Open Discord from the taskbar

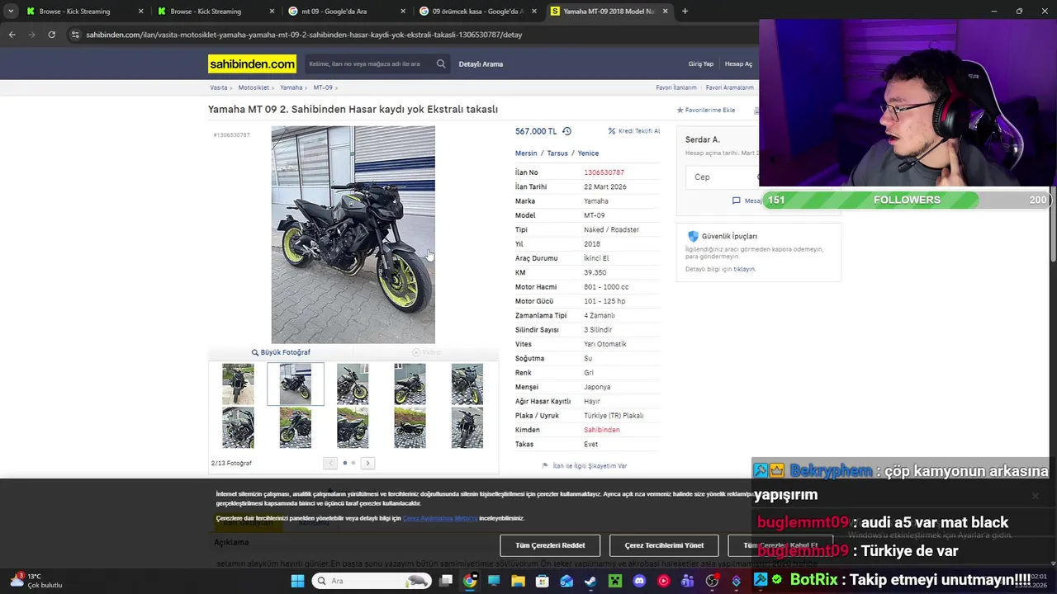[x=639, y=581]
